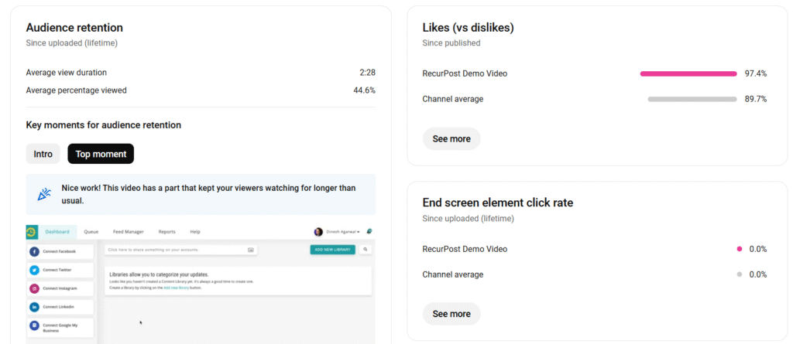The image size is (793, 344).
Task: Click the RecurPost logo icon
Action: coord(31,232)
